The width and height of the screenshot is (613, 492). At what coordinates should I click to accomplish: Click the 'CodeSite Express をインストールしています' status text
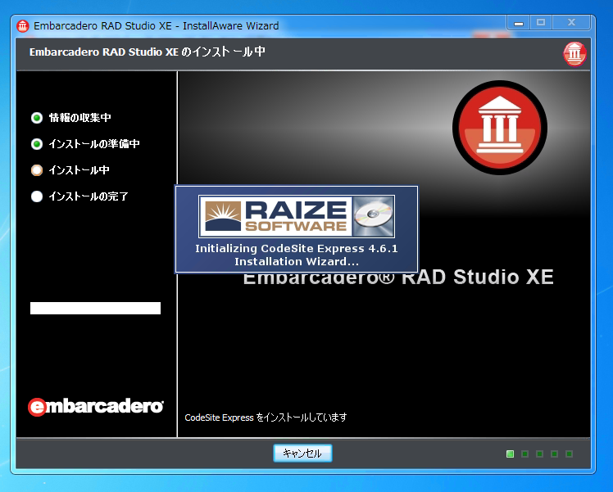pos(266,418)
